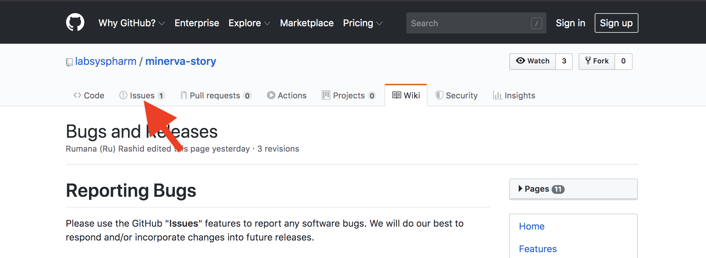This screenshot has width=706, height=258.
Task: Click into the Search input field
Action: pos(469,23)
